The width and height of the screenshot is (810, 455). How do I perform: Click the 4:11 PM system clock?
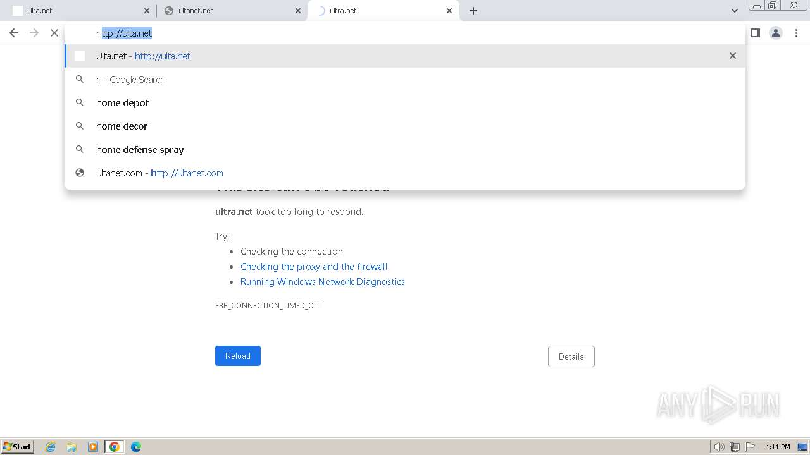(x=778, y=447)
